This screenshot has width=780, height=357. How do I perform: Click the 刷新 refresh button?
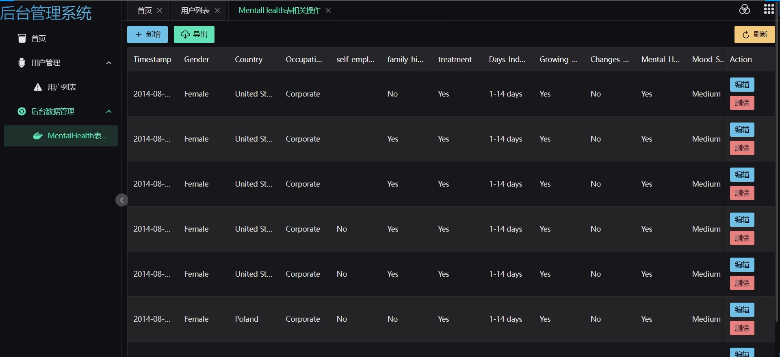click(755, 34)
